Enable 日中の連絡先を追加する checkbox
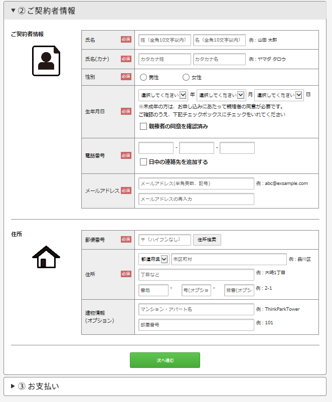This screenshot has height=402, width=332. [143, 162]
